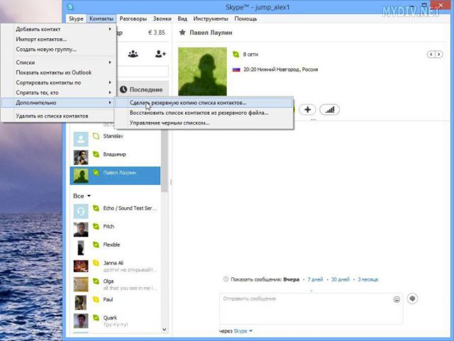Click the contact list scrollbar down arrow
This screenshot has width=454, height=341.
click(164, 329)
